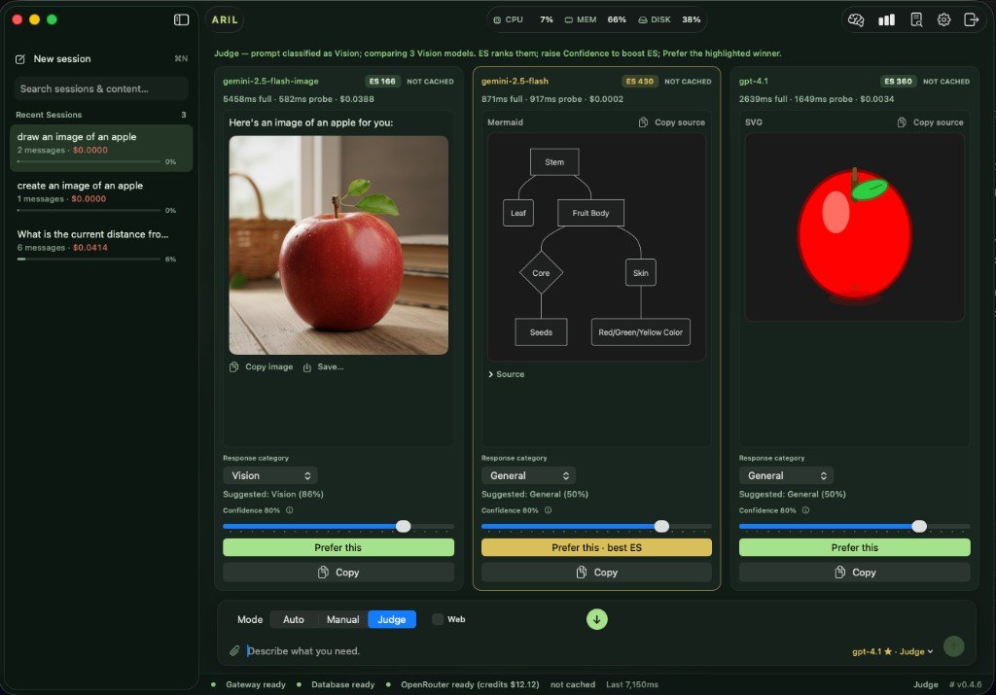Click the MEM indicator icon

point(568,19)
